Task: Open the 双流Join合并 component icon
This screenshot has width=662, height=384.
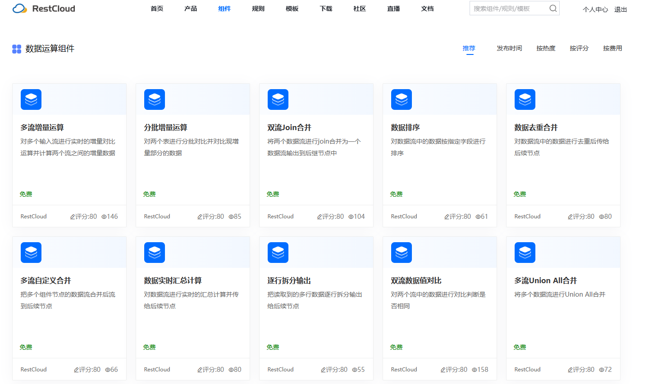Action: (x=278, y=99)
